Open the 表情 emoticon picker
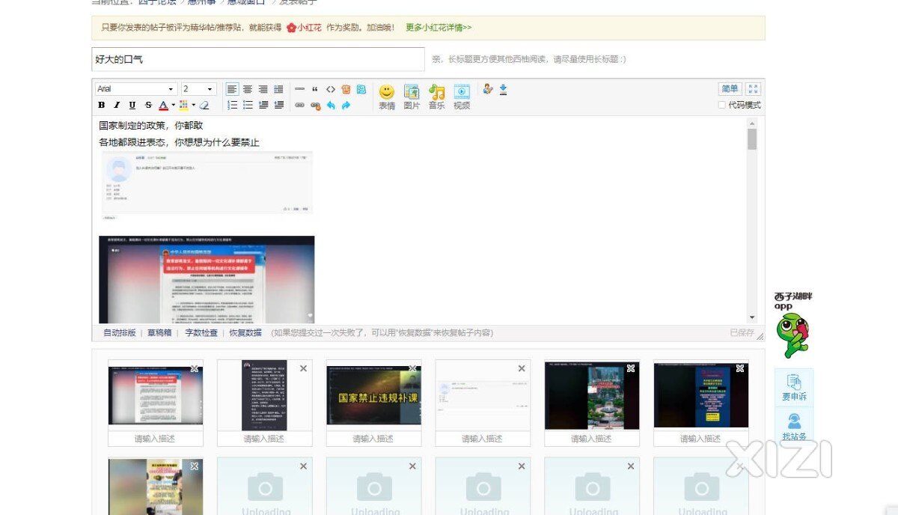Viewport: 898px width, 515px height. (x=386, y=97)
